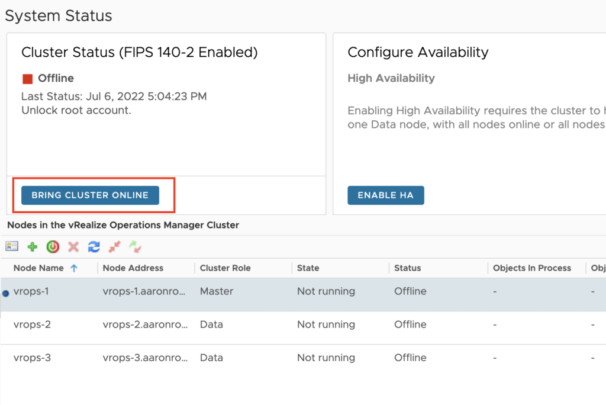Click the certificate card icon in toolbar
Screen dimensions: 606x405
point(12,246)
